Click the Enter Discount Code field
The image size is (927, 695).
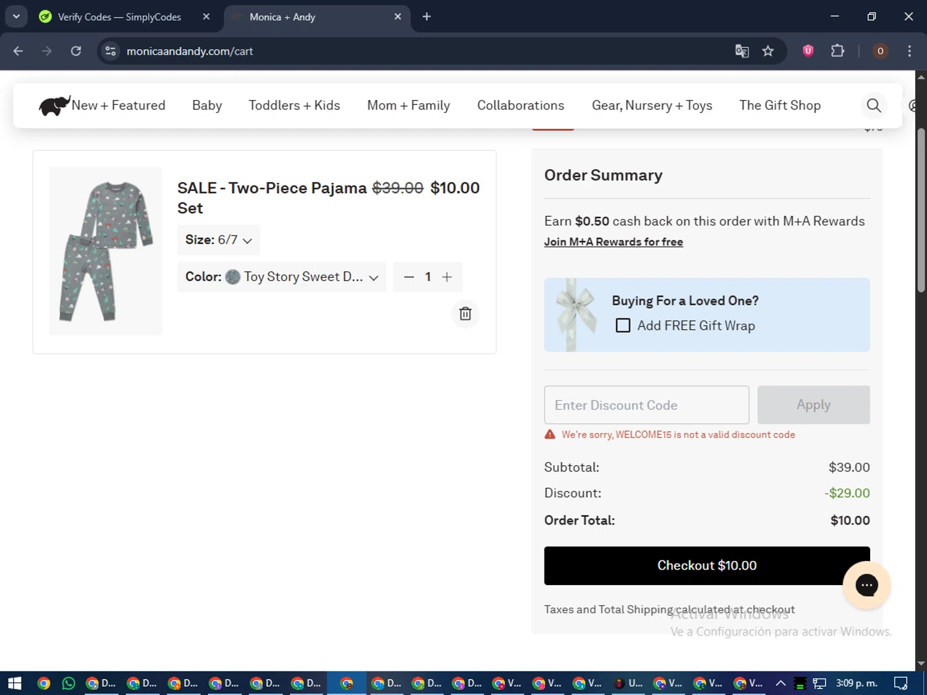(646, 405)
